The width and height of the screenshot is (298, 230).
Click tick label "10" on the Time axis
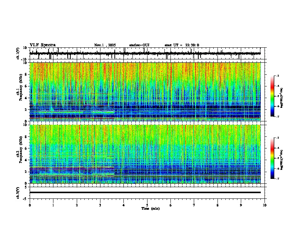(265, 205)
